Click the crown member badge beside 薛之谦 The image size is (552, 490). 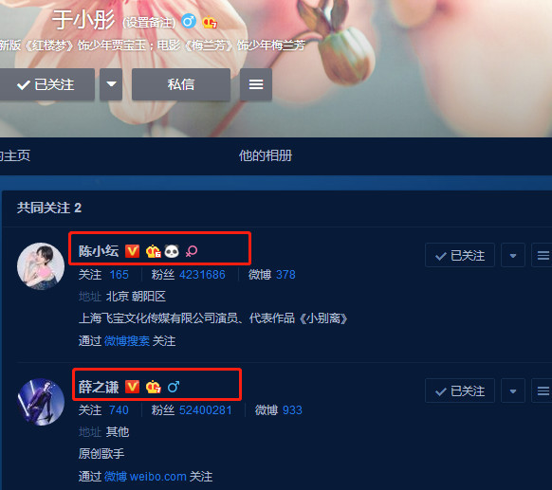pos(154,387)
